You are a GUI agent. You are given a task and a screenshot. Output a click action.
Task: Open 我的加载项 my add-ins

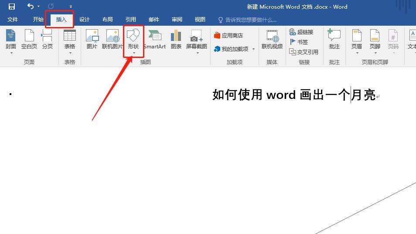(x=232, y=49)
